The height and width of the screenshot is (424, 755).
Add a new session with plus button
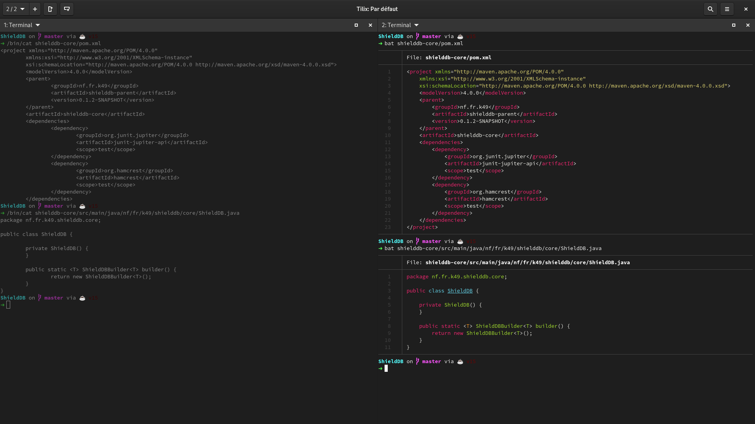coord(35,9)
